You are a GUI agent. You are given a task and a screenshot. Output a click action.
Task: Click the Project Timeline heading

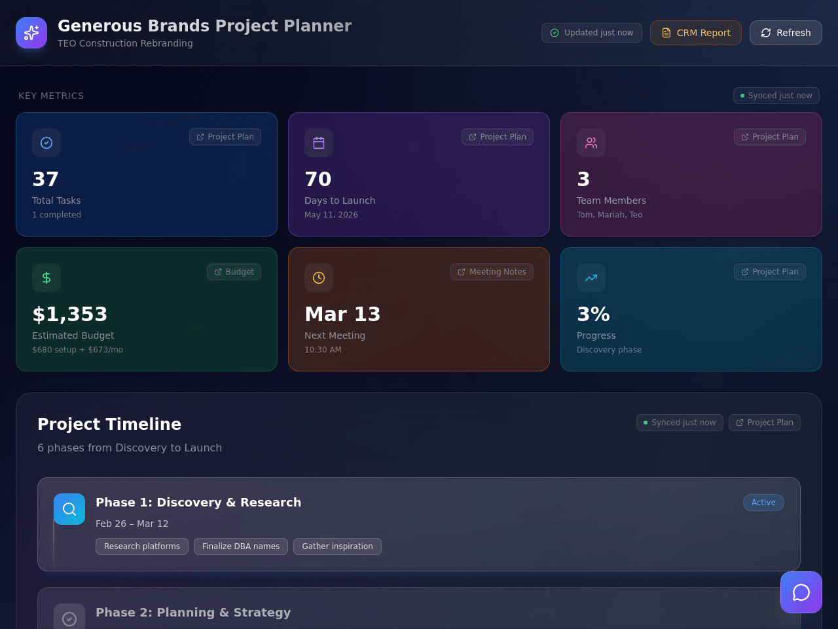click(x=109, y=424)
